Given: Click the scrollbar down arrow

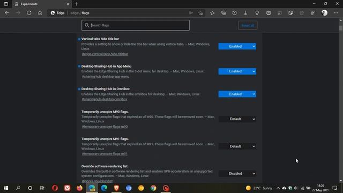Looking at the screenshot, I should point(341,181).
